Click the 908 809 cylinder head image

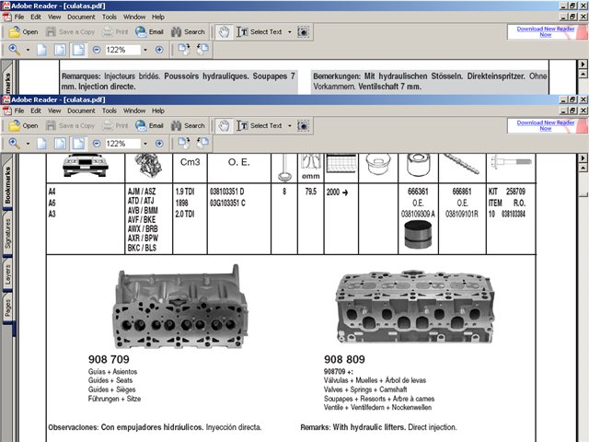pos(415,307)
